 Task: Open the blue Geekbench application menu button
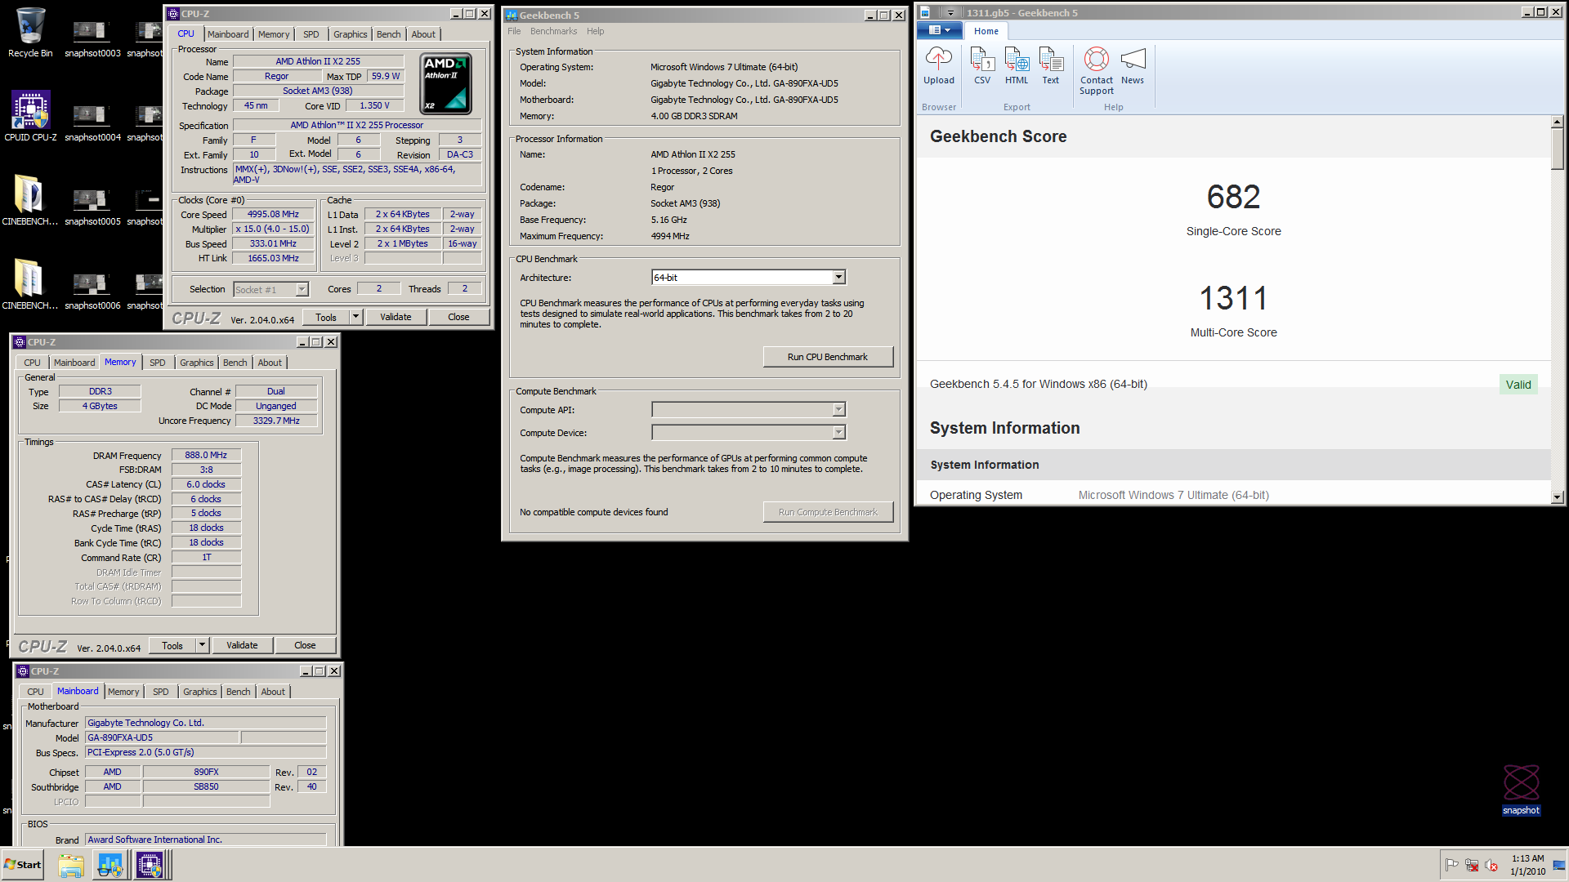click(x=939, y=30)
